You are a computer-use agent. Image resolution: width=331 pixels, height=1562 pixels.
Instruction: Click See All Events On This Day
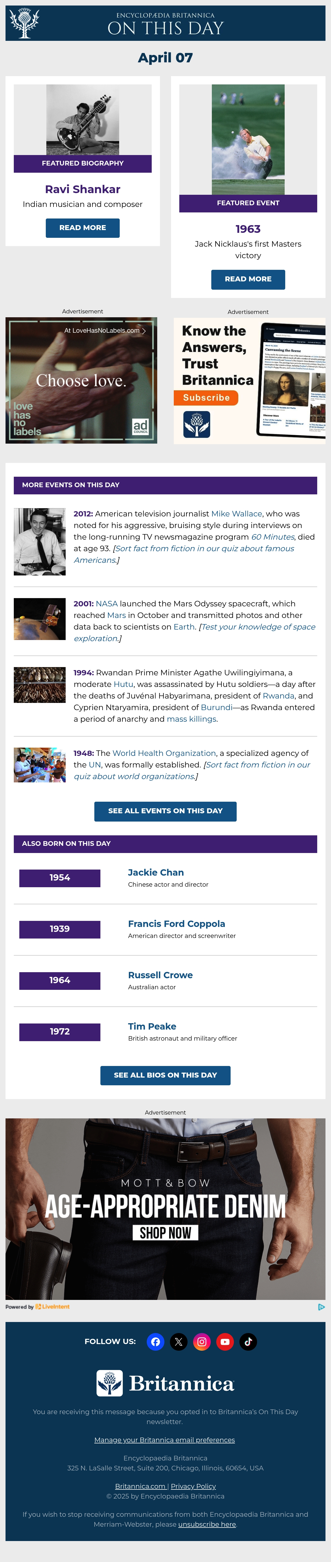165,811
